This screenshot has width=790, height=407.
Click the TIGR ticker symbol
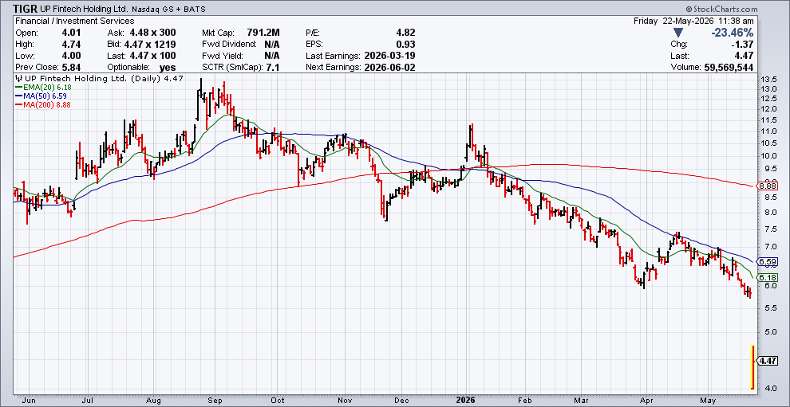pos(25,9)
